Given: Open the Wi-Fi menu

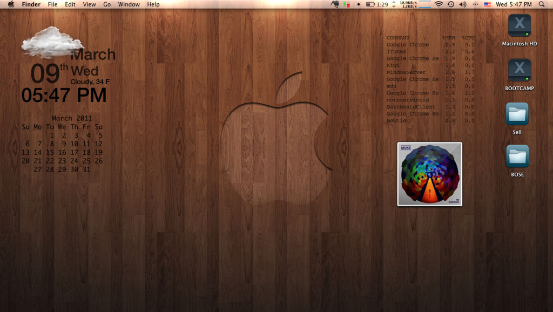Looking at the screenshot, I should [x=439, y=4].
